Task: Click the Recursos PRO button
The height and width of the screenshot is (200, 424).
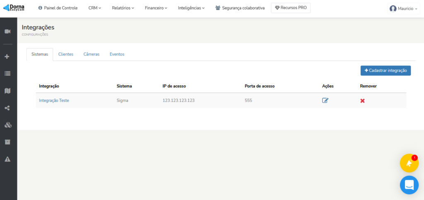Action: click(291, 8)
